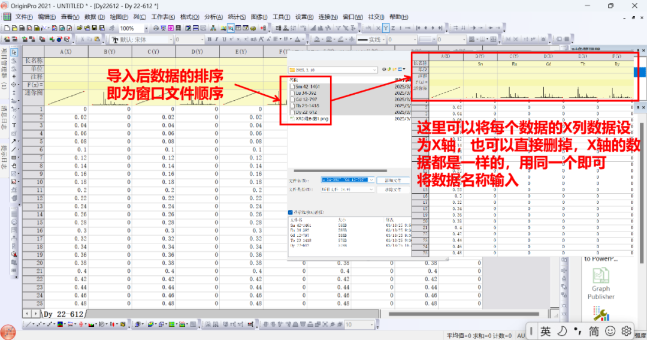Click the Open project folder icon
The width and height of the screenshot is (647, 340).
(x=79, y=28)
